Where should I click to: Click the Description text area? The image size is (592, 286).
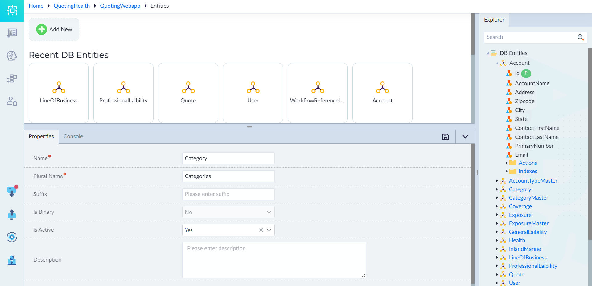274,260
